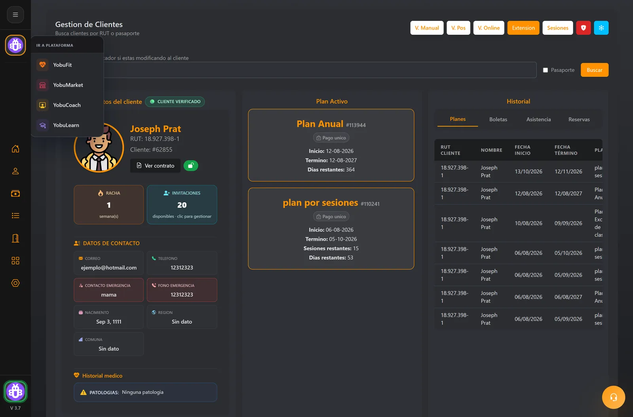
Task: Click the V. Manual button
Action: pyautogui.click(x=427, y=28)
